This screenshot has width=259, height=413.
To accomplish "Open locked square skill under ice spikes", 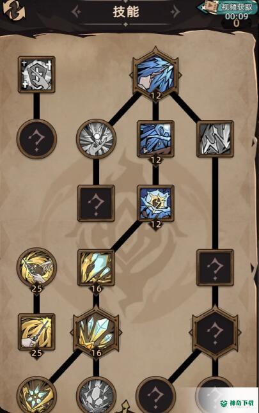I will (x=216, y=268).
